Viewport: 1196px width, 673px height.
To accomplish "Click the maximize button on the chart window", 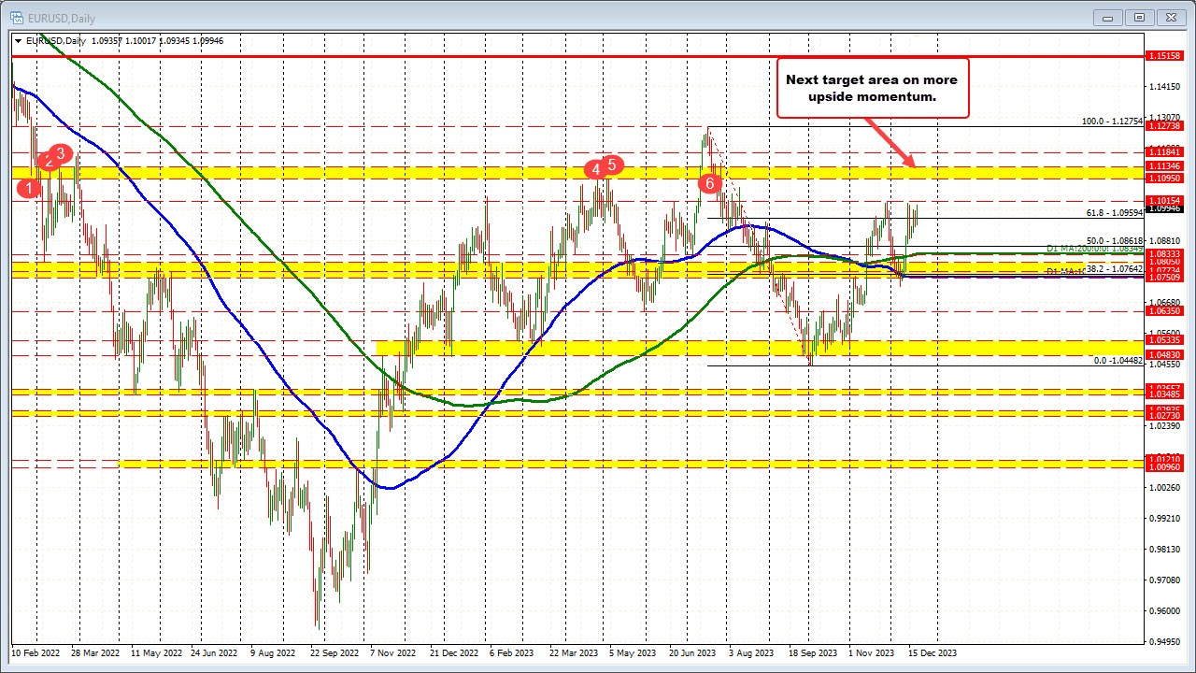I will 1139,18.
